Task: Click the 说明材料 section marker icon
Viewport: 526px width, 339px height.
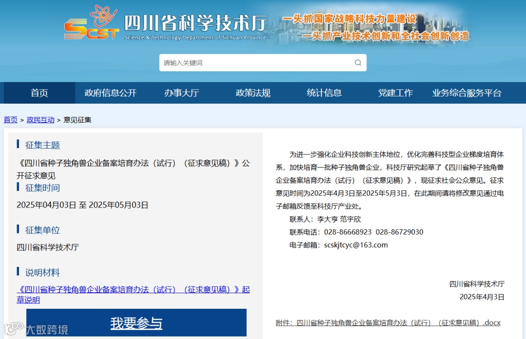Action: point(18,272)
